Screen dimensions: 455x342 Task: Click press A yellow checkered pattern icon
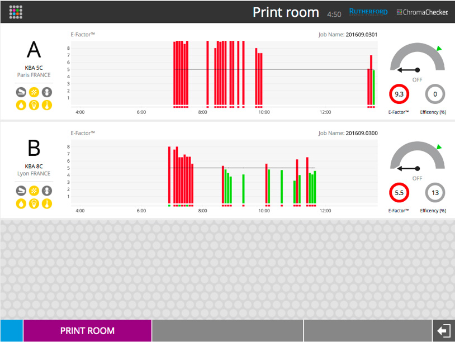[34, 92]
